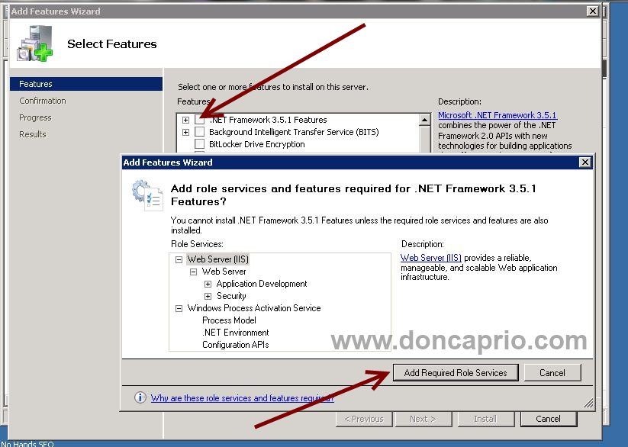
Task: Click Add Required Role Services button
Action: click(456, 372)
